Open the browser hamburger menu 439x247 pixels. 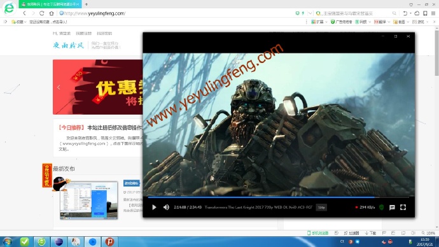[x=433, y=13]
